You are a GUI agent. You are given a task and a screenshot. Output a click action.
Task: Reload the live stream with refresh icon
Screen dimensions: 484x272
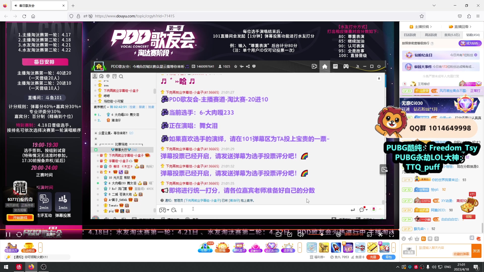pyautogui.click(x=19, y=234)
